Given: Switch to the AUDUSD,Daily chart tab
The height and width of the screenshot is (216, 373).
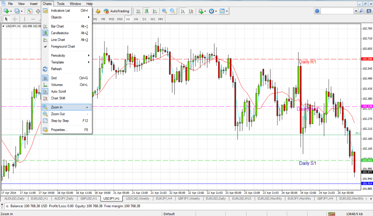Looking at the screenshot, I should pyautogui.click(x=15, y=199).
